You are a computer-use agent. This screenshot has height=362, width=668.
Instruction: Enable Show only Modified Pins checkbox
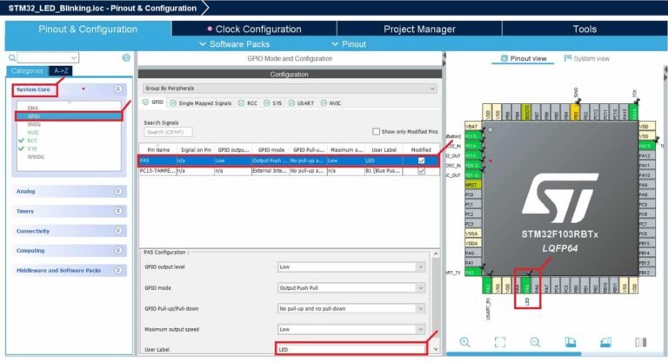coord(376,132)
